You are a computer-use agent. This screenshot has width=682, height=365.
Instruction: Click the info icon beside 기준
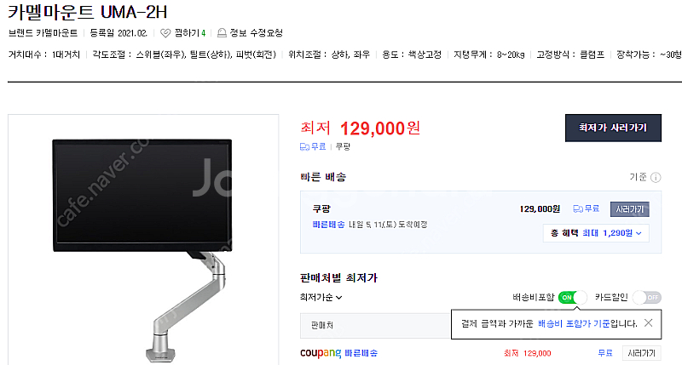click(656, 178)
